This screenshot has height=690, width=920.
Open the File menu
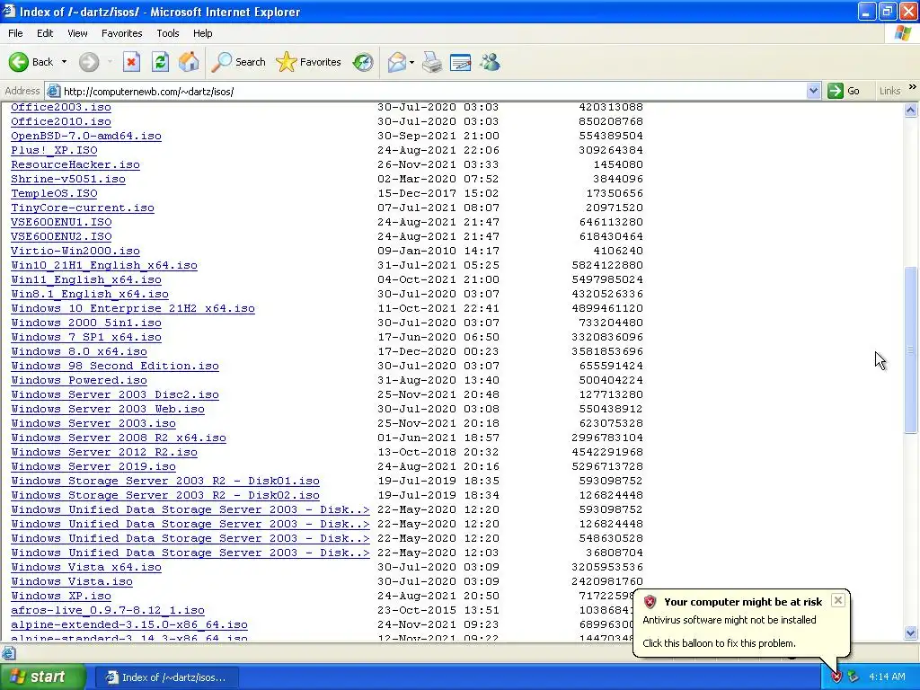coord(15,33)
